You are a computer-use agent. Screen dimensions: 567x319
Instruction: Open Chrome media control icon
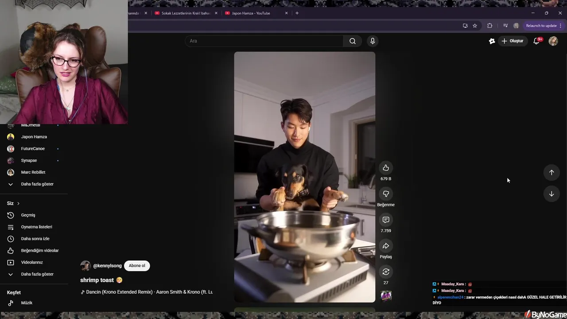(x=505, y=26)
